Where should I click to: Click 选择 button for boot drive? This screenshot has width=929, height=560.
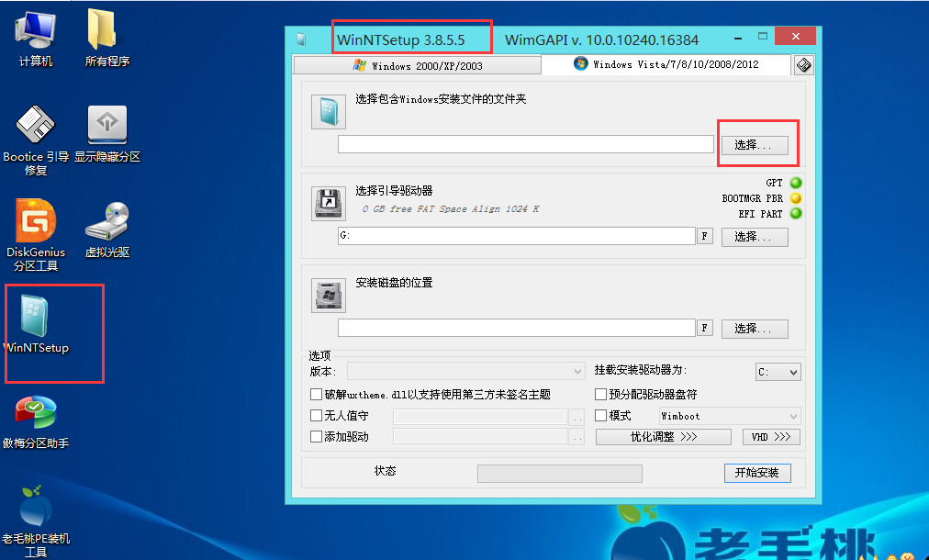755,237
